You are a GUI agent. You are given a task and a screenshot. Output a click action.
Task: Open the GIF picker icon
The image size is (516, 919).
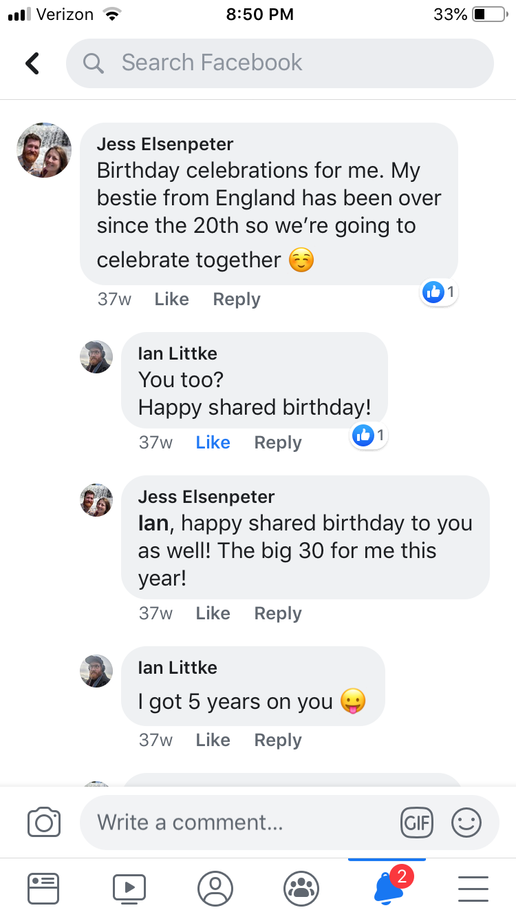(417, 822)
